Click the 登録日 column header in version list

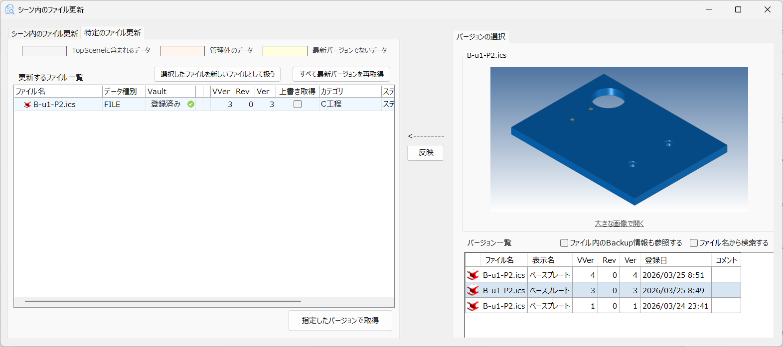pyautogui.click(x=676, y=260)
